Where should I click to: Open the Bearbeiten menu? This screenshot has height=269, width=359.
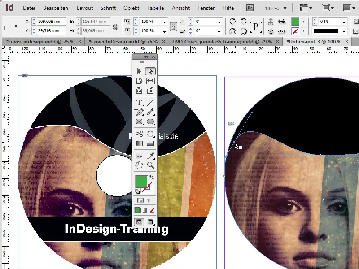(56, 8)
